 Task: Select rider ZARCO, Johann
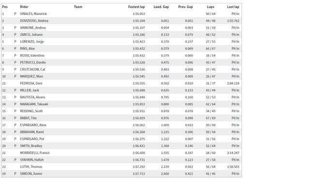coord(31,35)
